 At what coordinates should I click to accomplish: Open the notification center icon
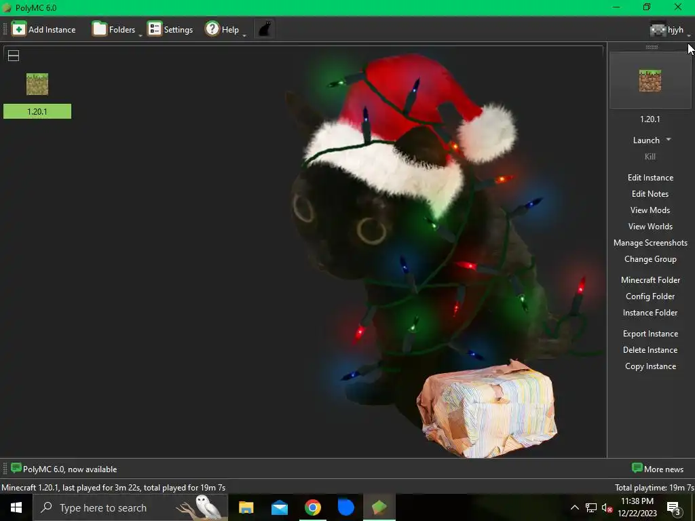coord(674,508)
